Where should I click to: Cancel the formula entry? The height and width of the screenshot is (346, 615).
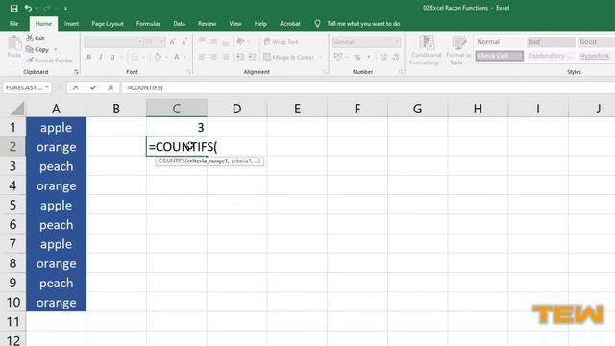click(x=75, y=87)
